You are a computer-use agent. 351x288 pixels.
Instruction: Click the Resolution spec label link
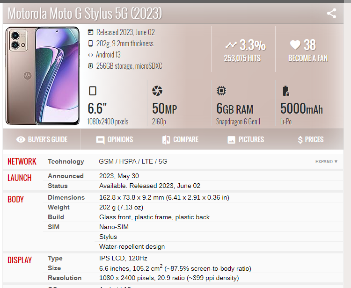(x=65, y=278)
